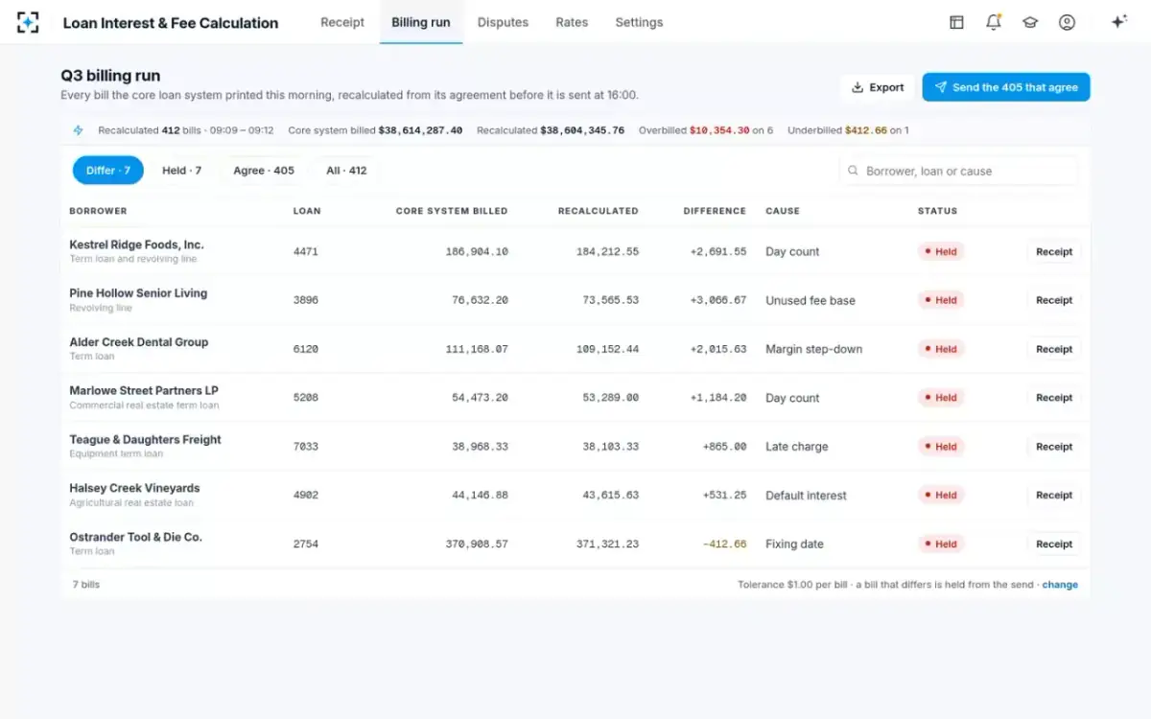Select the Held · 7 filter
The width and height of the screenshot is (1151, 719).
click(x=181, y=171)
